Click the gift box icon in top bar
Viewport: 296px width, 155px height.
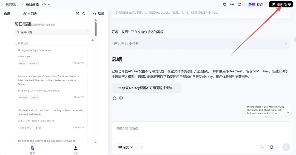(x=225, y=4)
